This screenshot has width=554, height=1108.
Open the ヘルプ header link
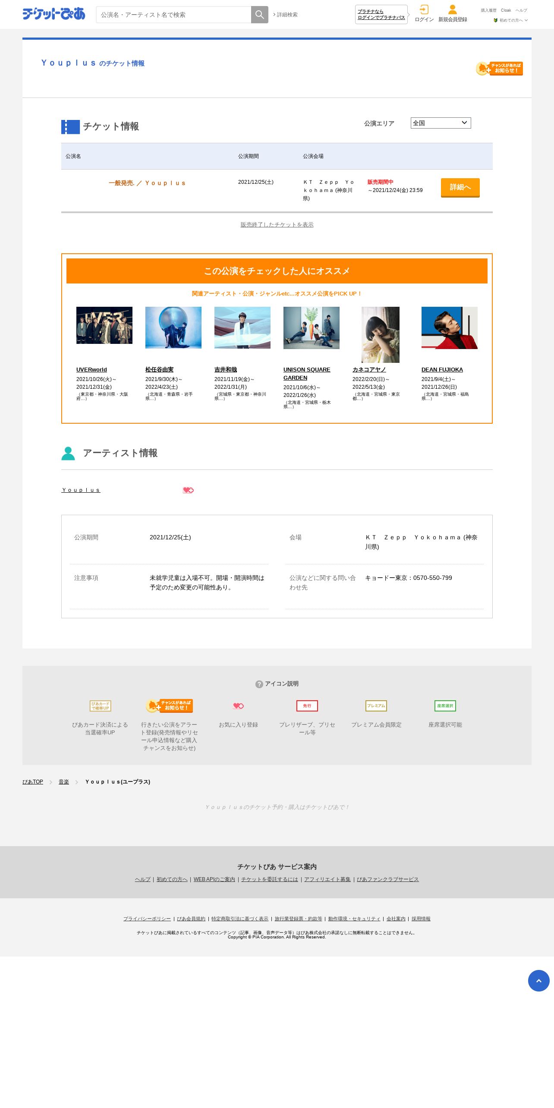point(521,10)
